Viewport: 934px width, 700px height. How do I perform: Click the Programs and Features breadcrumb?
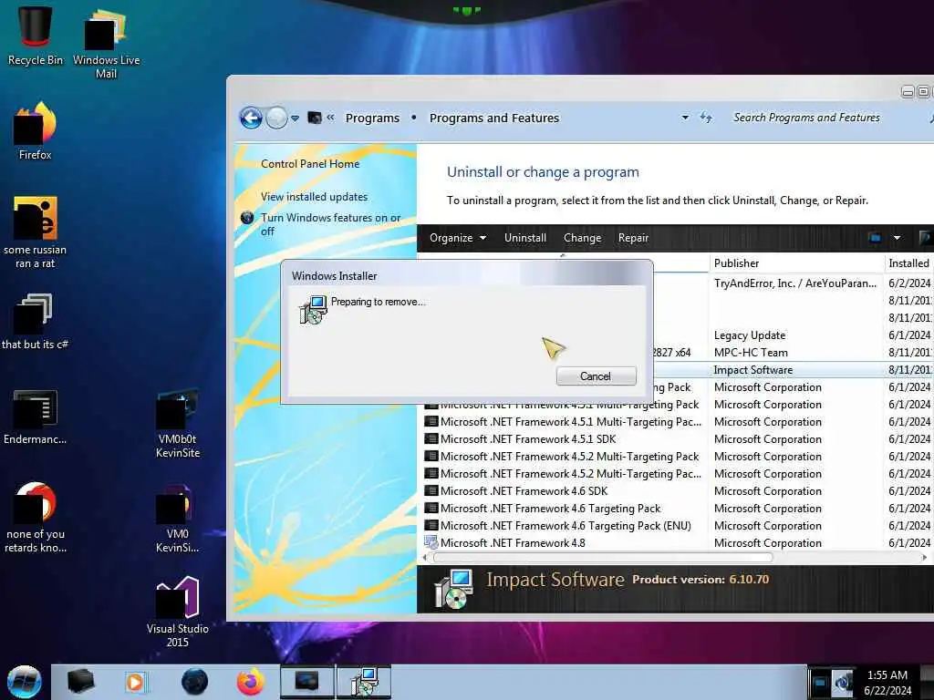pos(493,118)
